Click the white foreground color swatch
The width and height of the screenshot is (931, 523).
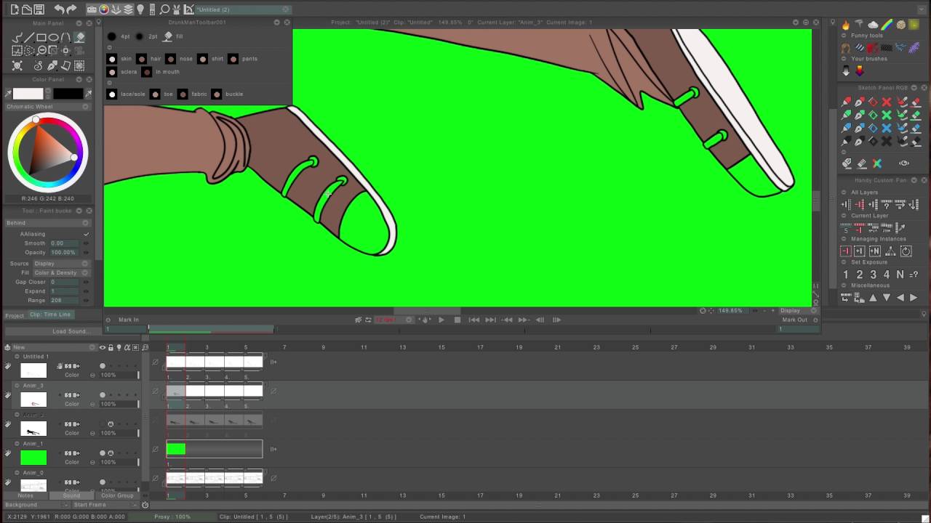pyautogui.click(x=28, y=94)
